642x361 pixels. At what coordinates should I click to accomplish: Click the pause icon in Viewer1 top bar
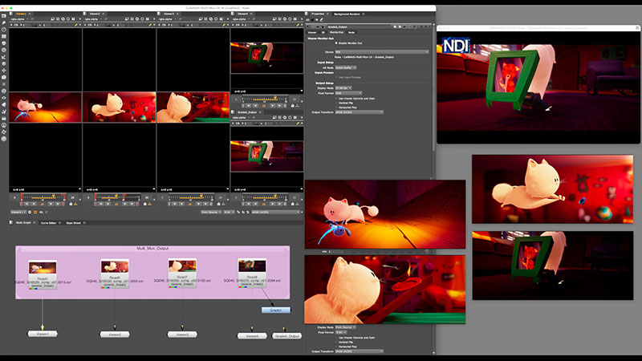(x=73, y=19)
